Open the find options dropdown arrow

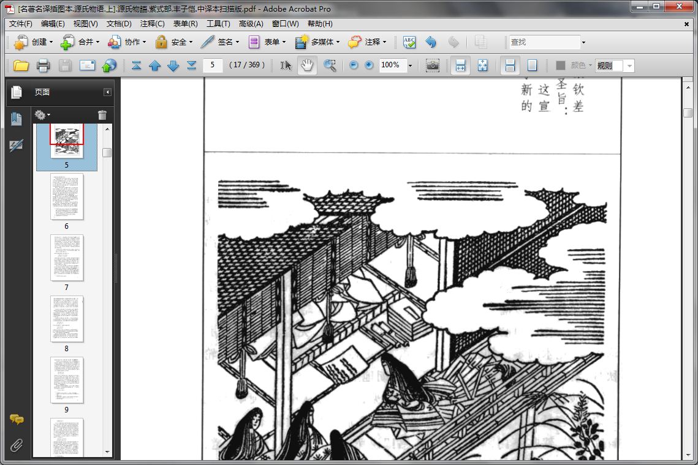[583, 43]
